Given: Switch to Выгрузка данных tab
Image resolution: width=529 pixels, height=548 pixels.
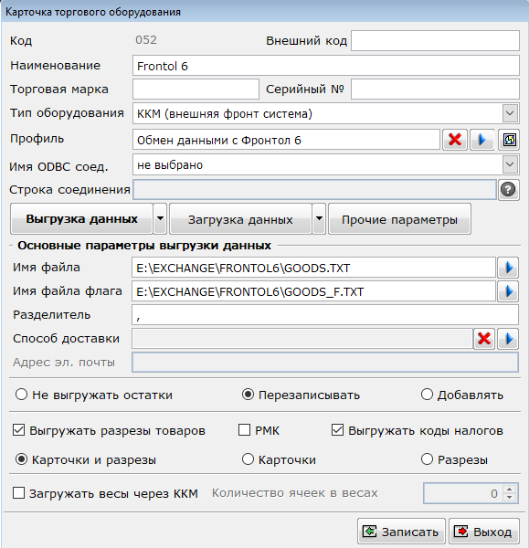Looking at the screenshot, I should coord(82,219).
